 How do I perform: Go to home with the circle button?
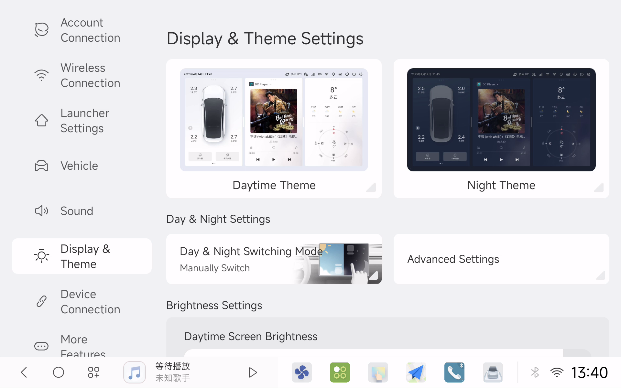[x=59, y=372]
